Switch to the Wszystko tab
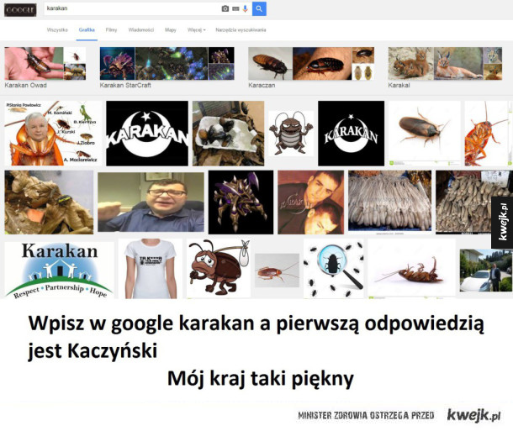 click(x=57, y=29)
